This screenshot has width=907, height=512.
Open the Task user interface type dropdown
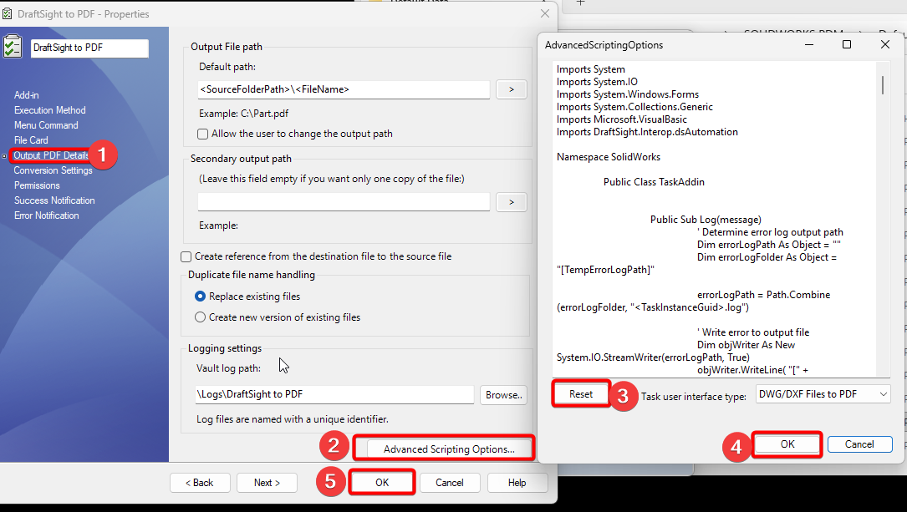823,394
